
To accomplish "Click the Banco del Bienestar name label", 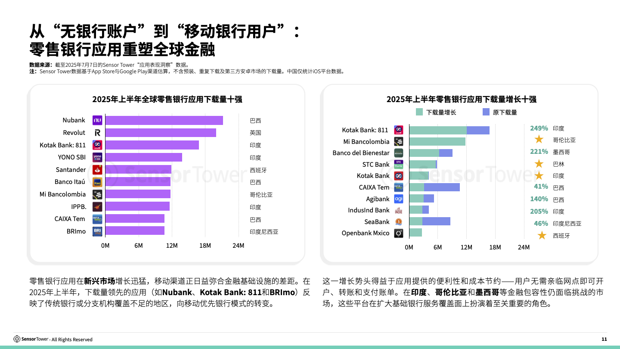I will (x=361, y=153).
